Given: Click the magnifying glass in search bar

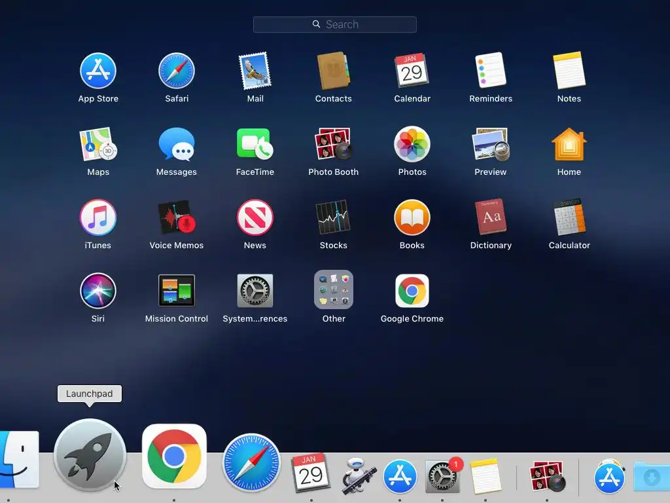Looking at the screenshot, I should (x=316, y=24).
